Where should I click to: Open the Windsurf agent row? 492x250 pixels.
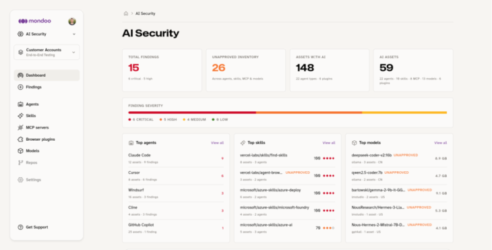176,193
